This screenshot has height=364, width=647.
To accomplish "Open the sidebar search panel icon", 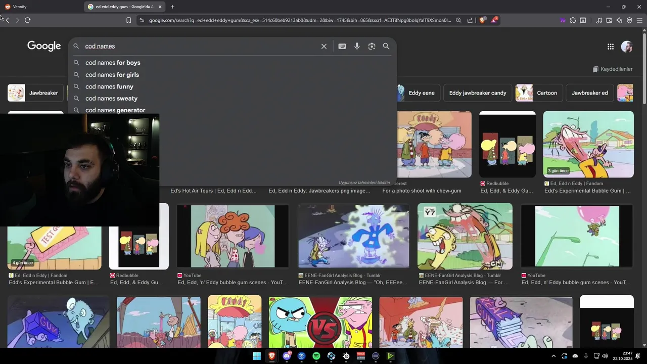I will [x=583, y=20].
